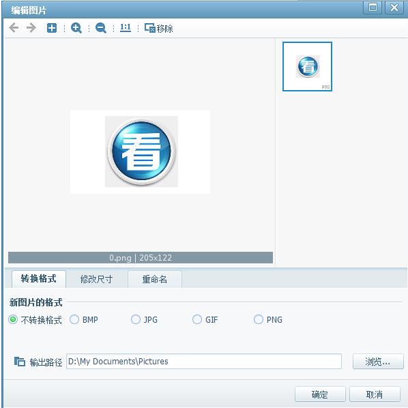Confirm with the 确定 button
Viewport: 408px width, 408px height.
pos(320,394)
